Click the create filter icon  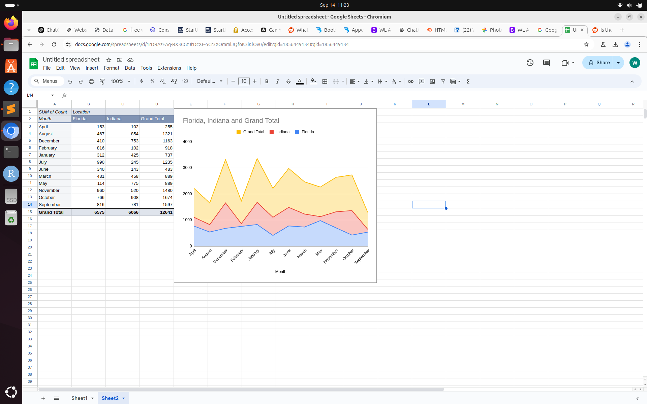pos(443,81)
